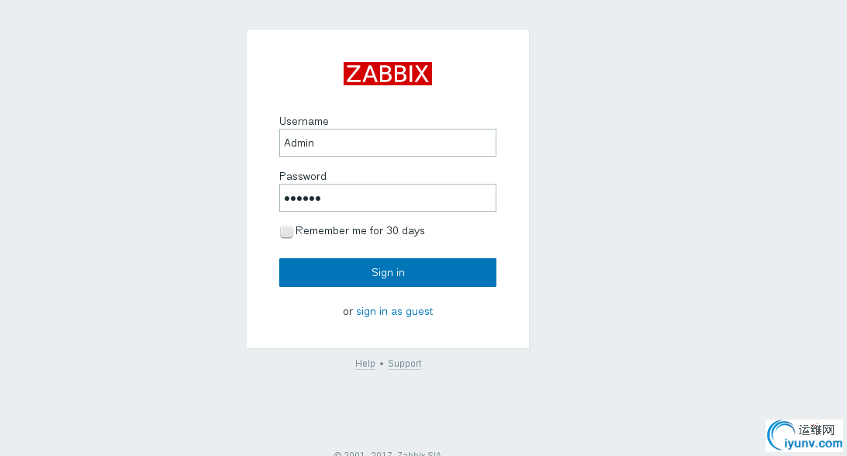Screen dimensions: 847x456
Task: Click the Zabbix SIA copyright link
Action: pos(419,454)
